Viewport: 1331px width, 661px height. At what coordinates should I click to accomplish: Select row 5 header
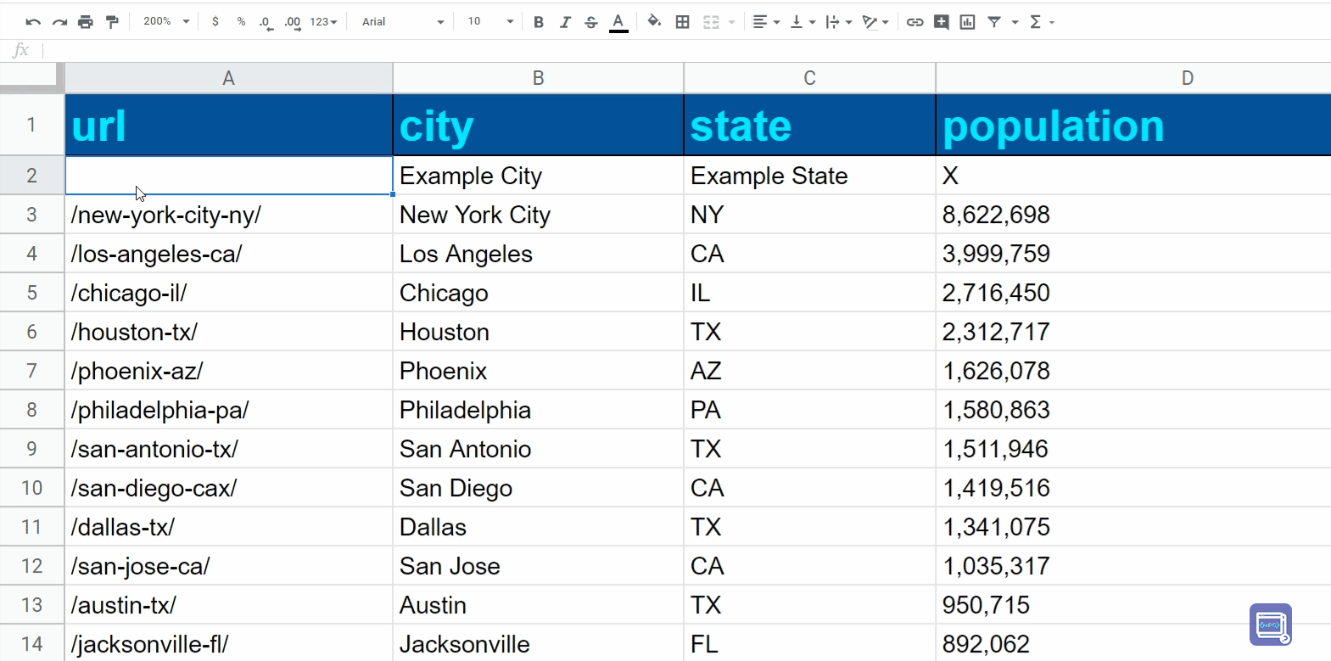[x=31, y=293]
